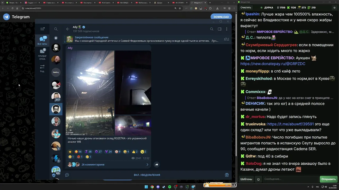Open the browser extensions puzzle icon

pos(210,8)
